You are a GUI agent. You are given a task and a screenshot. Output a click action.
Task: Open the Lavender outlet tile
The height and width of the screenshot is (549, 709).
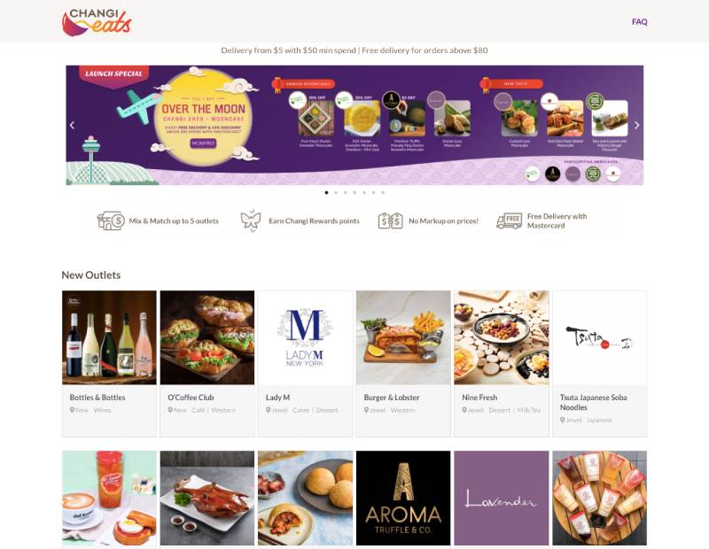coord(502,498)
